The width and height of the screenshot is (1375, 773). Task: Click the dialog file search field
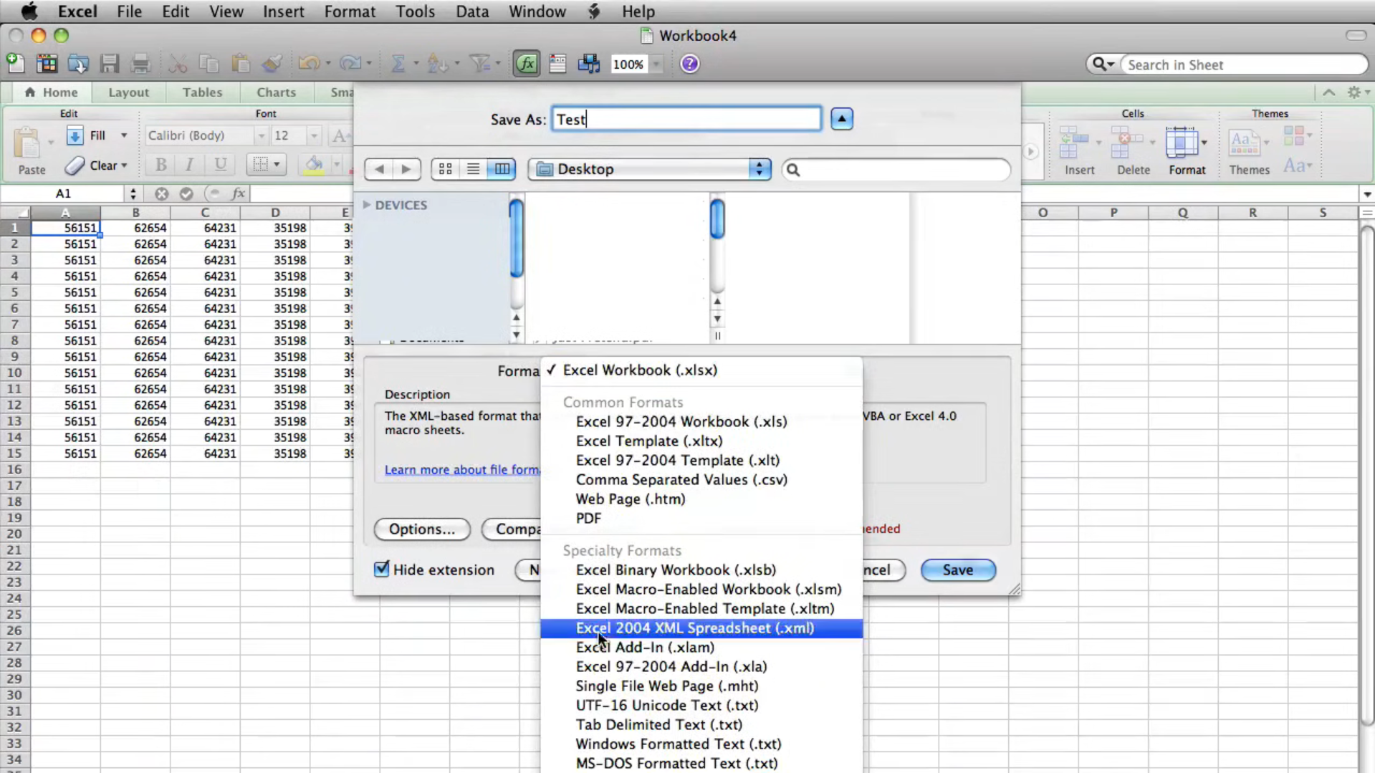pos(896,170)
